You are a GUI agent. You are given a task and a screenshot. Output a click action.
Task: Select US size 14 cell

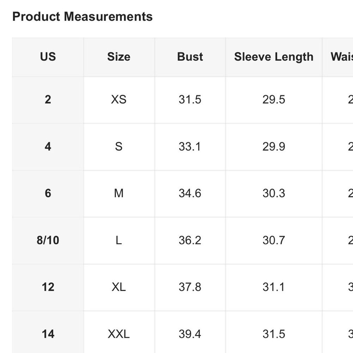(x=48, y=334)
